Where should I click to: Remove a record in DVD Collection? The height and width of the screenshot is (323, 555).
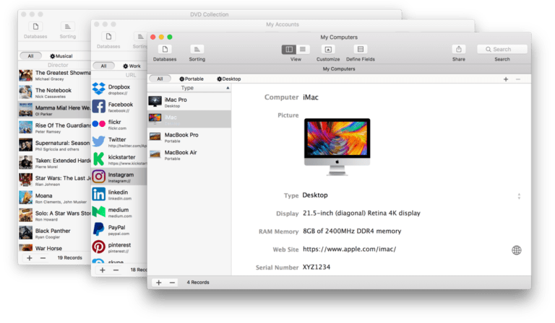click(43, 258)
